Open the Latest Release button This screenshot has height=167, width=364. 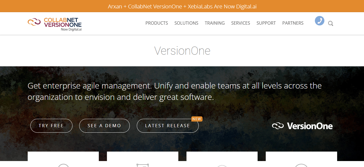pyautogui.click(x=168, y=126)
